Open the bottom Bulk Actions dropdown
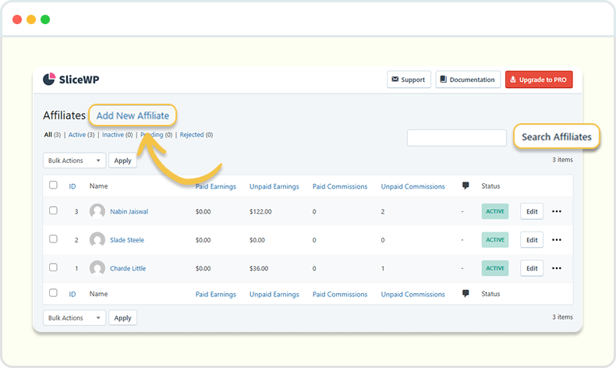 pyautogui.click(x=74, y=318)
